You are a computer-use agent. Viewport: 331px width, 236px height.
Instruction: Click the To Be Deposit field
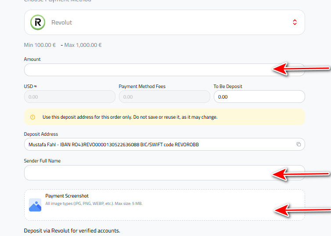259,97
